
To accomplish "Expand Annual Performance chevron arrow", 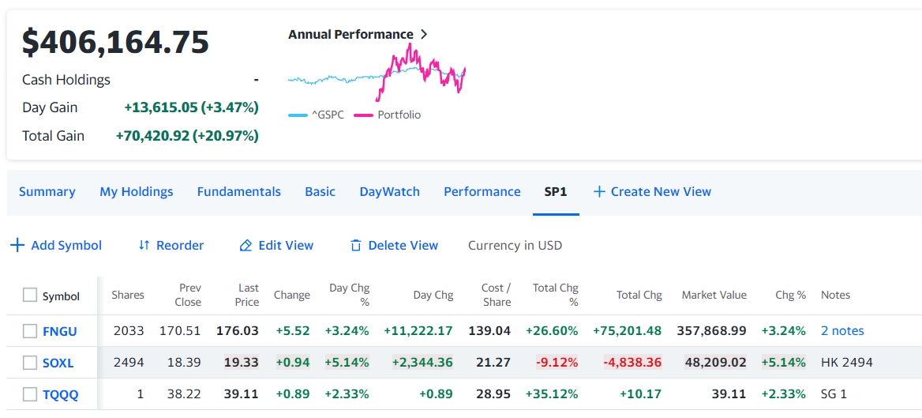I will [x=424, y=35].
